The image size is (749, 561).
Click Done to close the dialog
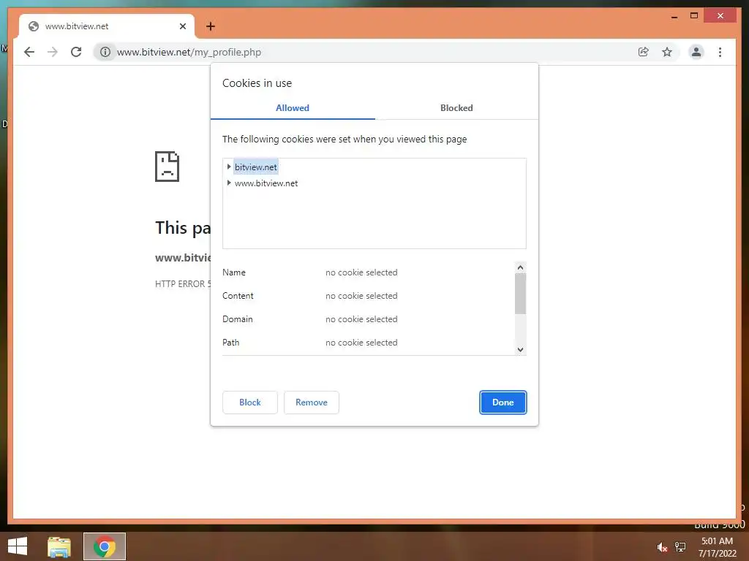click(x=503, y=402)
